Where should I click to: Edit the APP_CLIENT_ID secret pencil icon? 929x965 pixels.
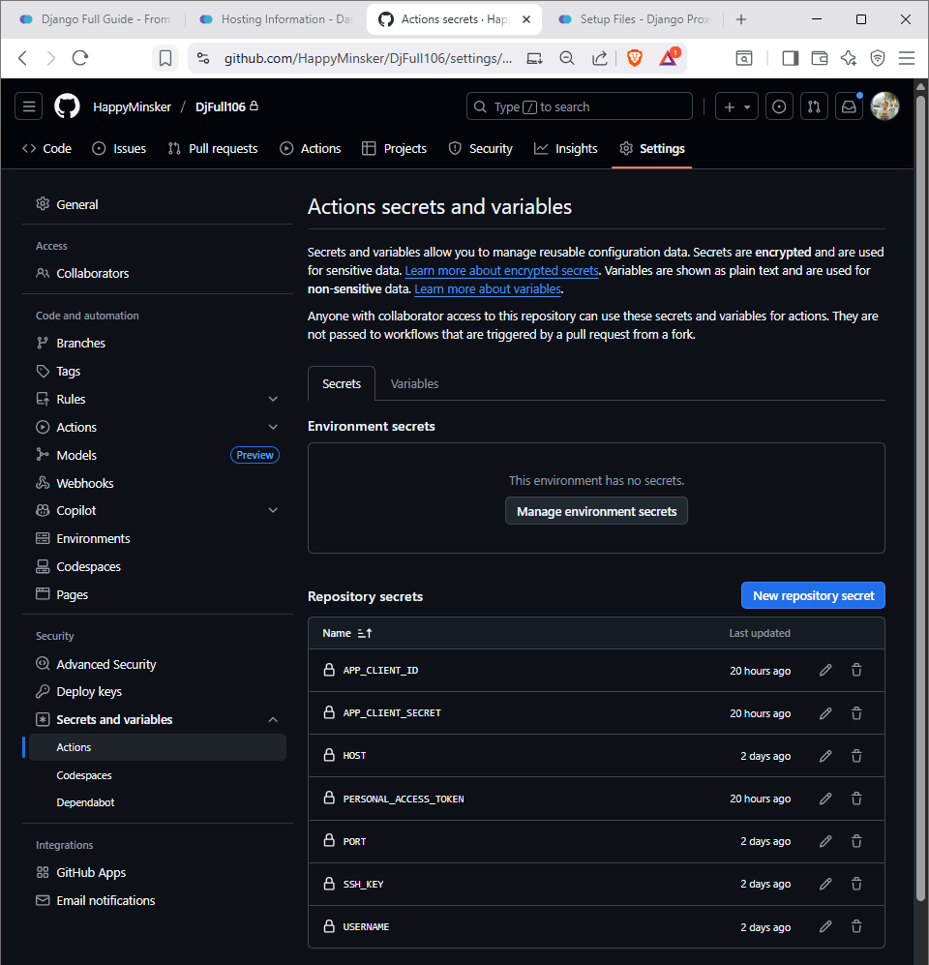[824, 670]
